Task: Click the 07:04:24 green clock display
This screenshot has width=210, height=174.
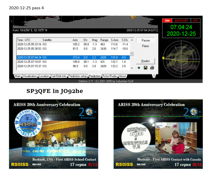Action: [181, 27]
